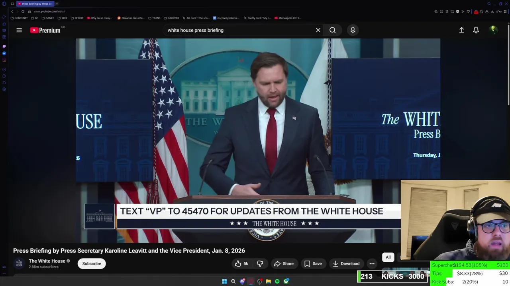Open the GAMES bookmarks folder
Viewport: 510px width, 286px height.
48,18
